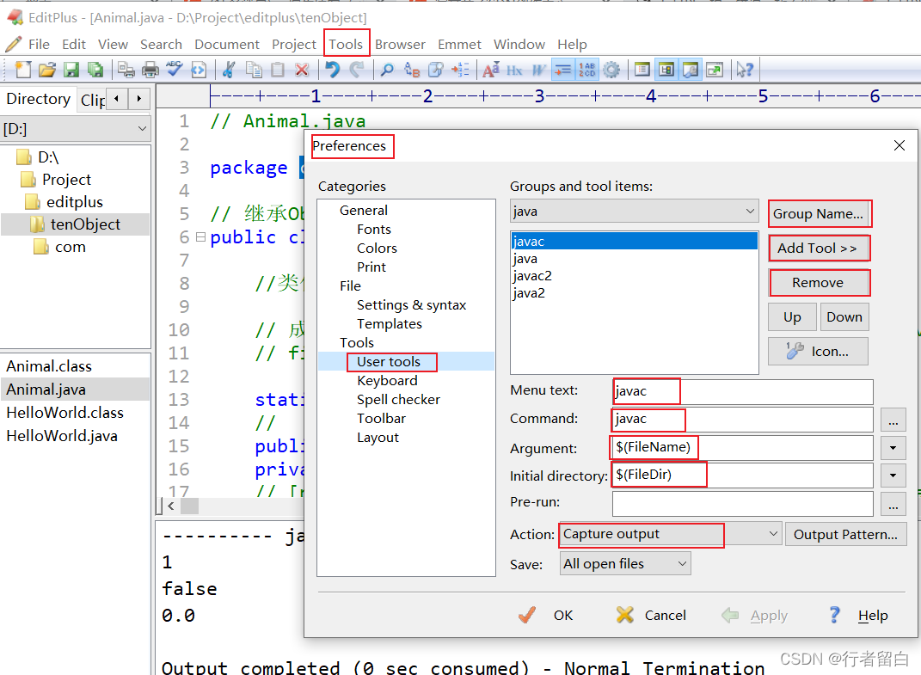The image size is (921, 675).
Task: Browse Pre-run with ellipsis button
Action: click(x=893, y=504)
